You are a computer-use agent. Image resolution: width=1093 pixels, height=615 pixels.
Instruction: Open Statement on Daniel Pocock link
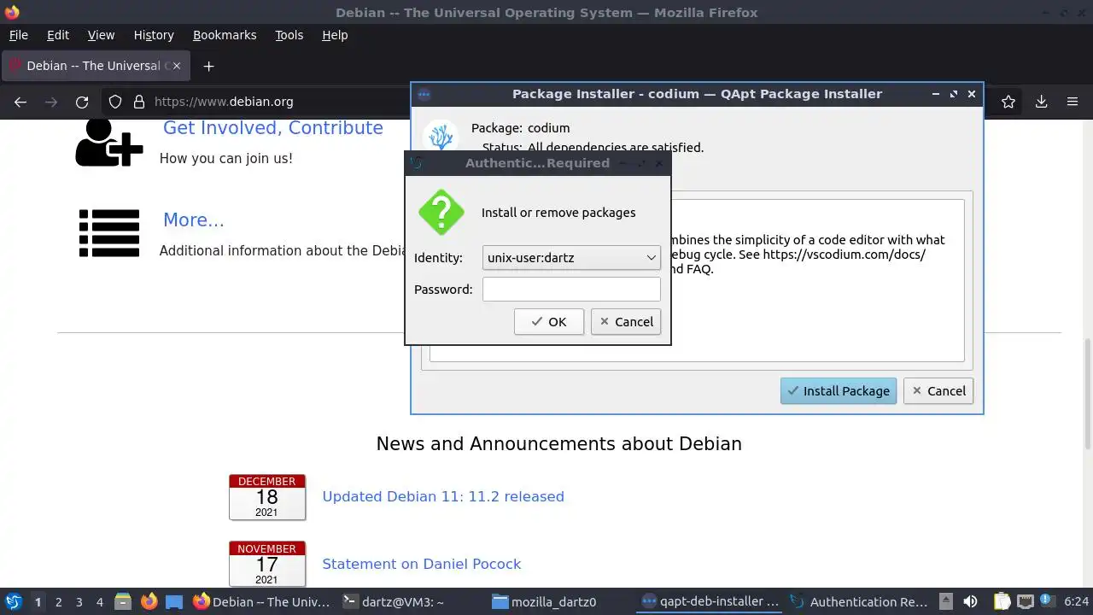point(422,564)
